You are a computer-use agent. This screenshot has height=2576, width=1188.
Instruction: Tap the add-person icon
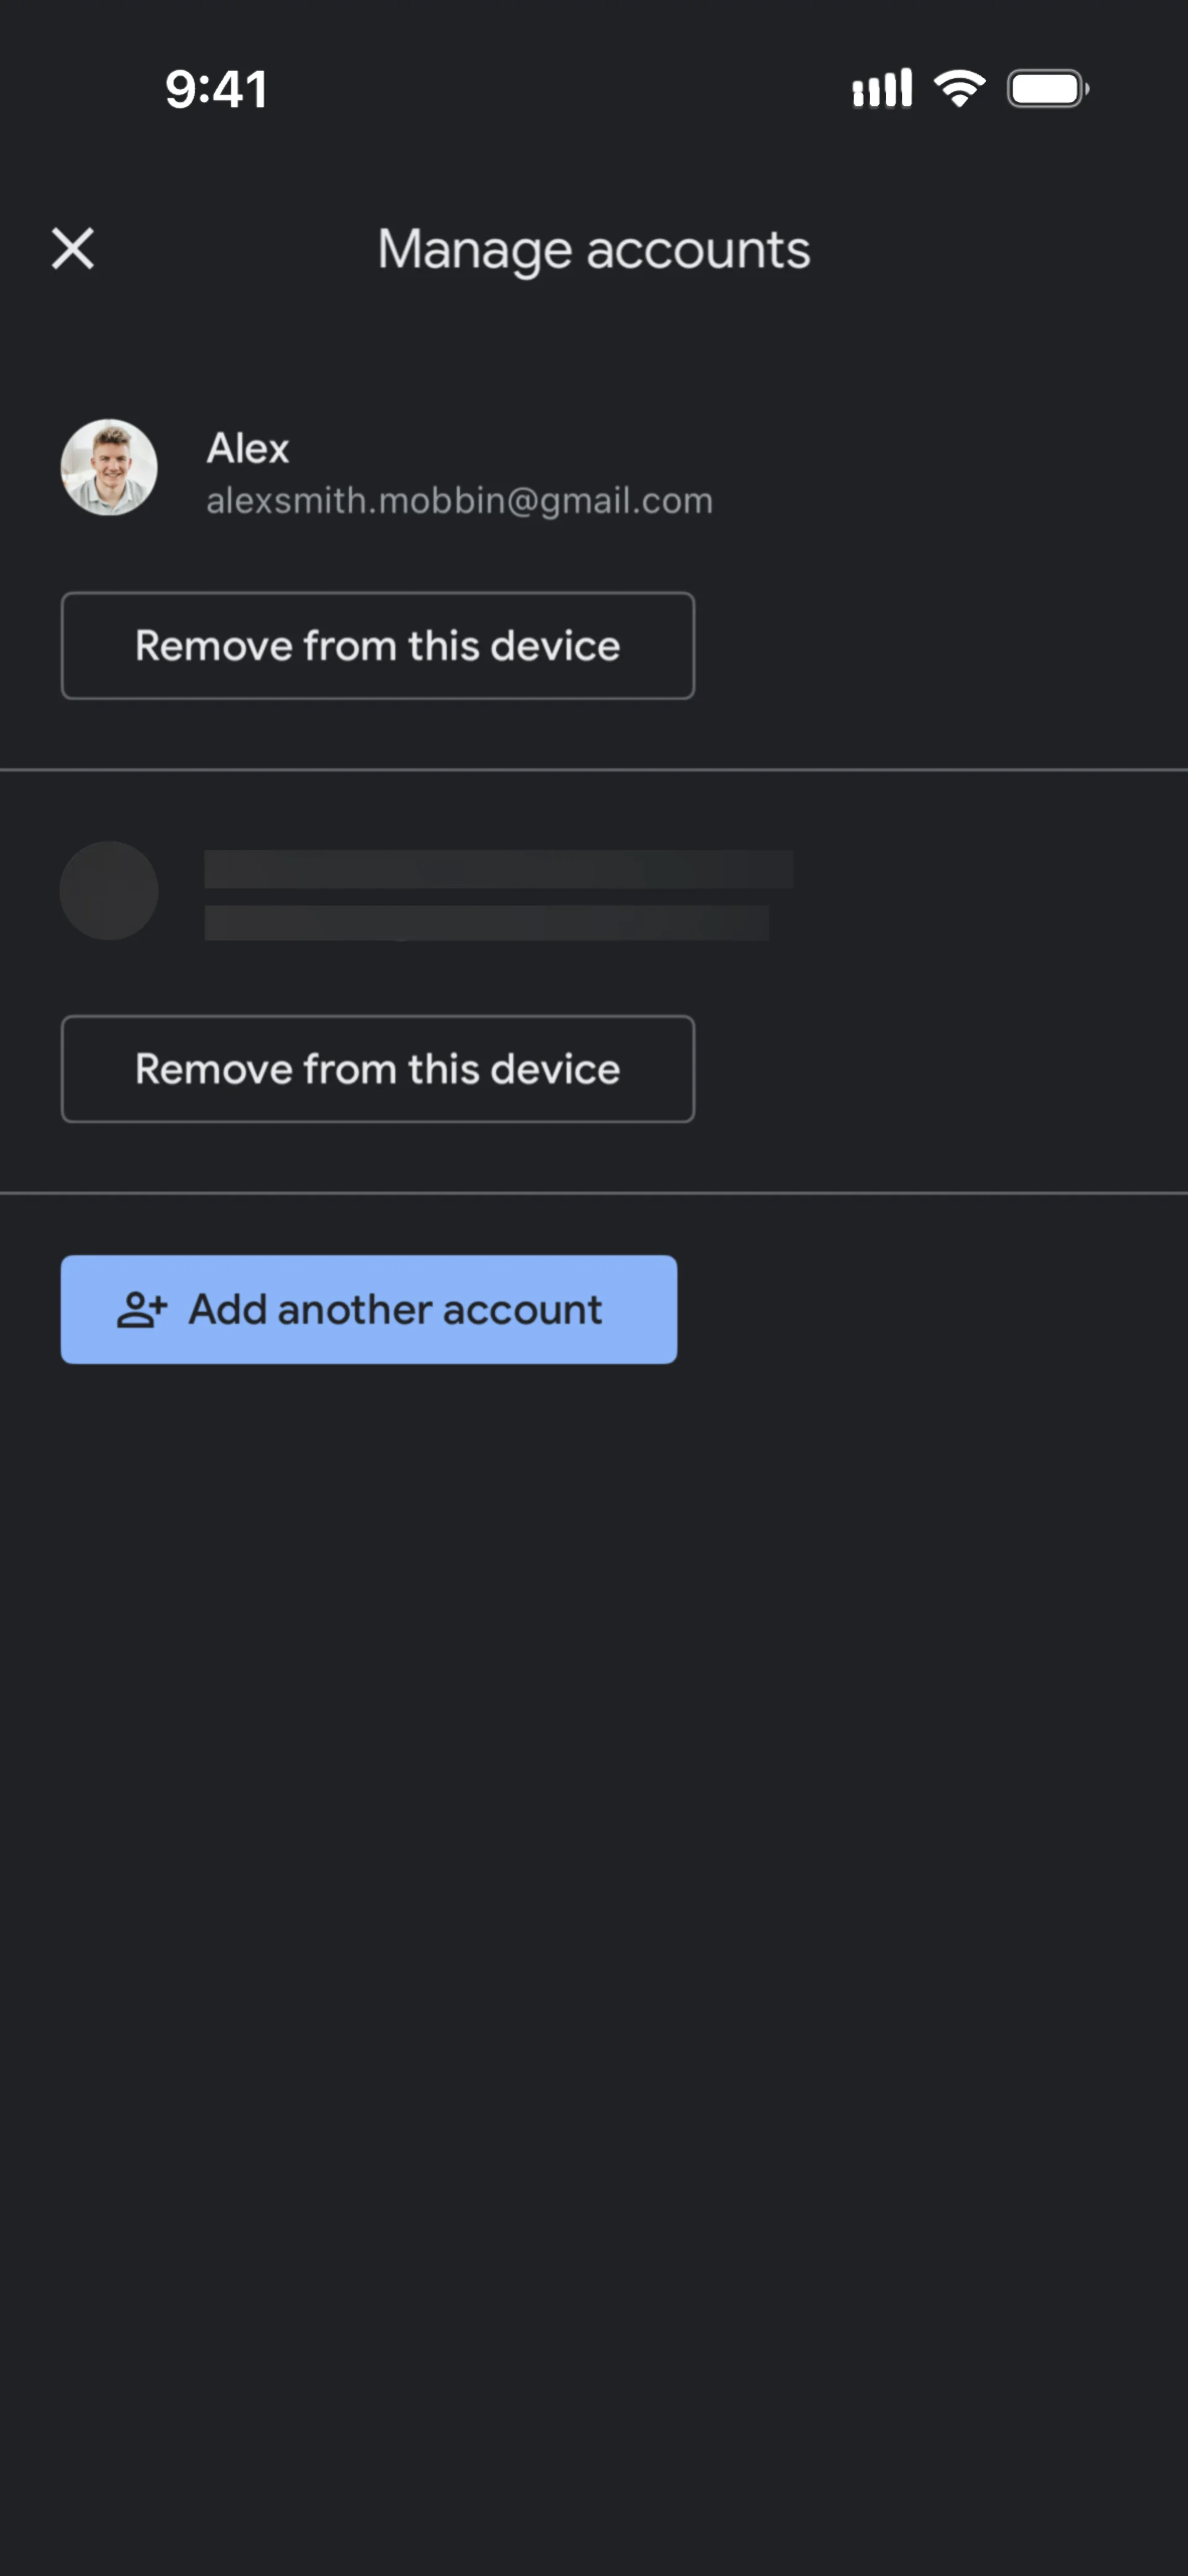(x=141, y=1309)
